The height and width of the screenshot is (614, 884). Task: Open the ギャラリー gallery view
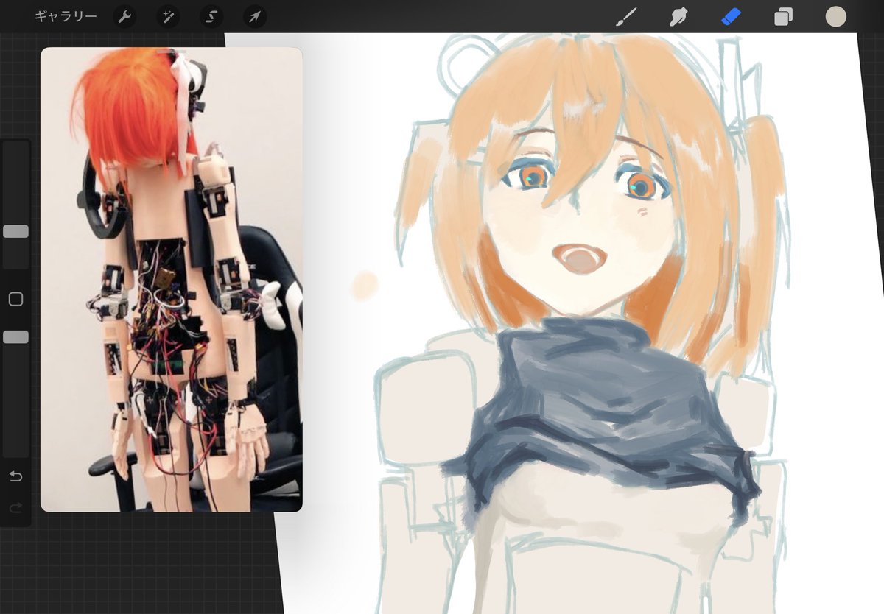point(66,16)
